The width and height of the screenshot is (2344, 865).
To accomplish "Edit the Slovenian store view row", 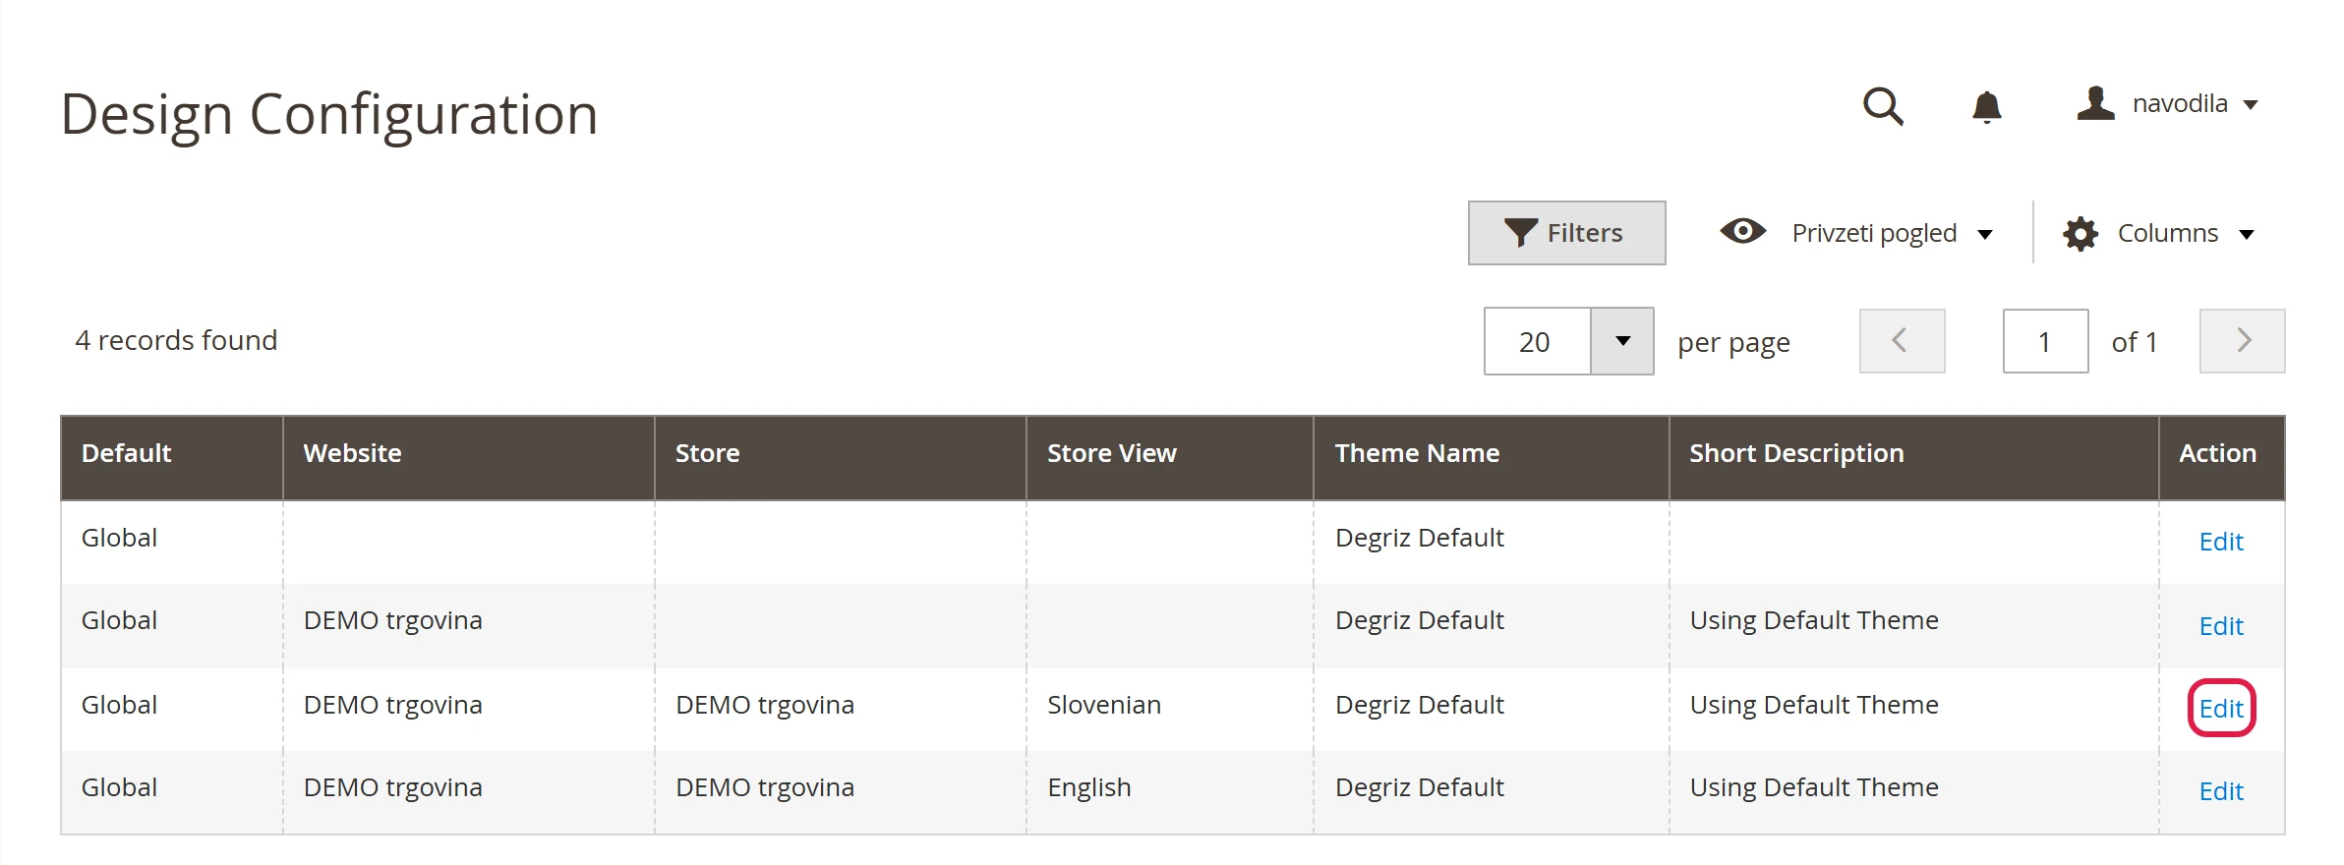I will [2221, 709].
